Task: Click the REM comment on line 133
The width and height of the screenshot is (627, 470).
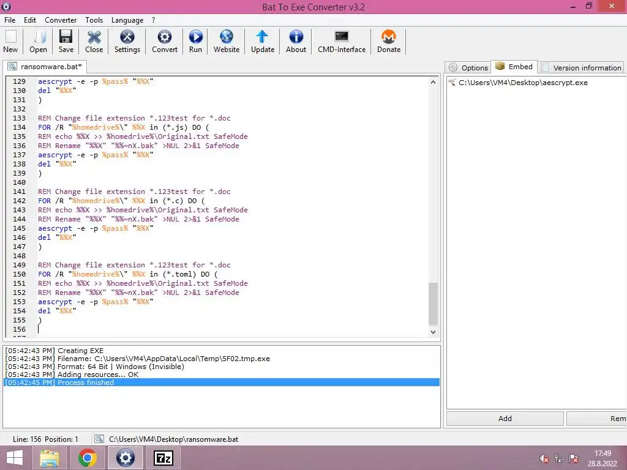Action: 134,118
